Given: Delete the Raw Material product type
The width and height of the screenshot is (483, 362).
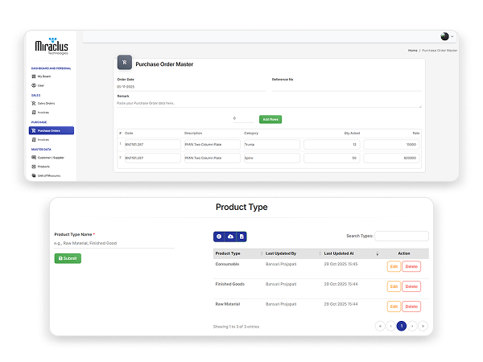Looking at the screenshot, I should pos(411,306).
